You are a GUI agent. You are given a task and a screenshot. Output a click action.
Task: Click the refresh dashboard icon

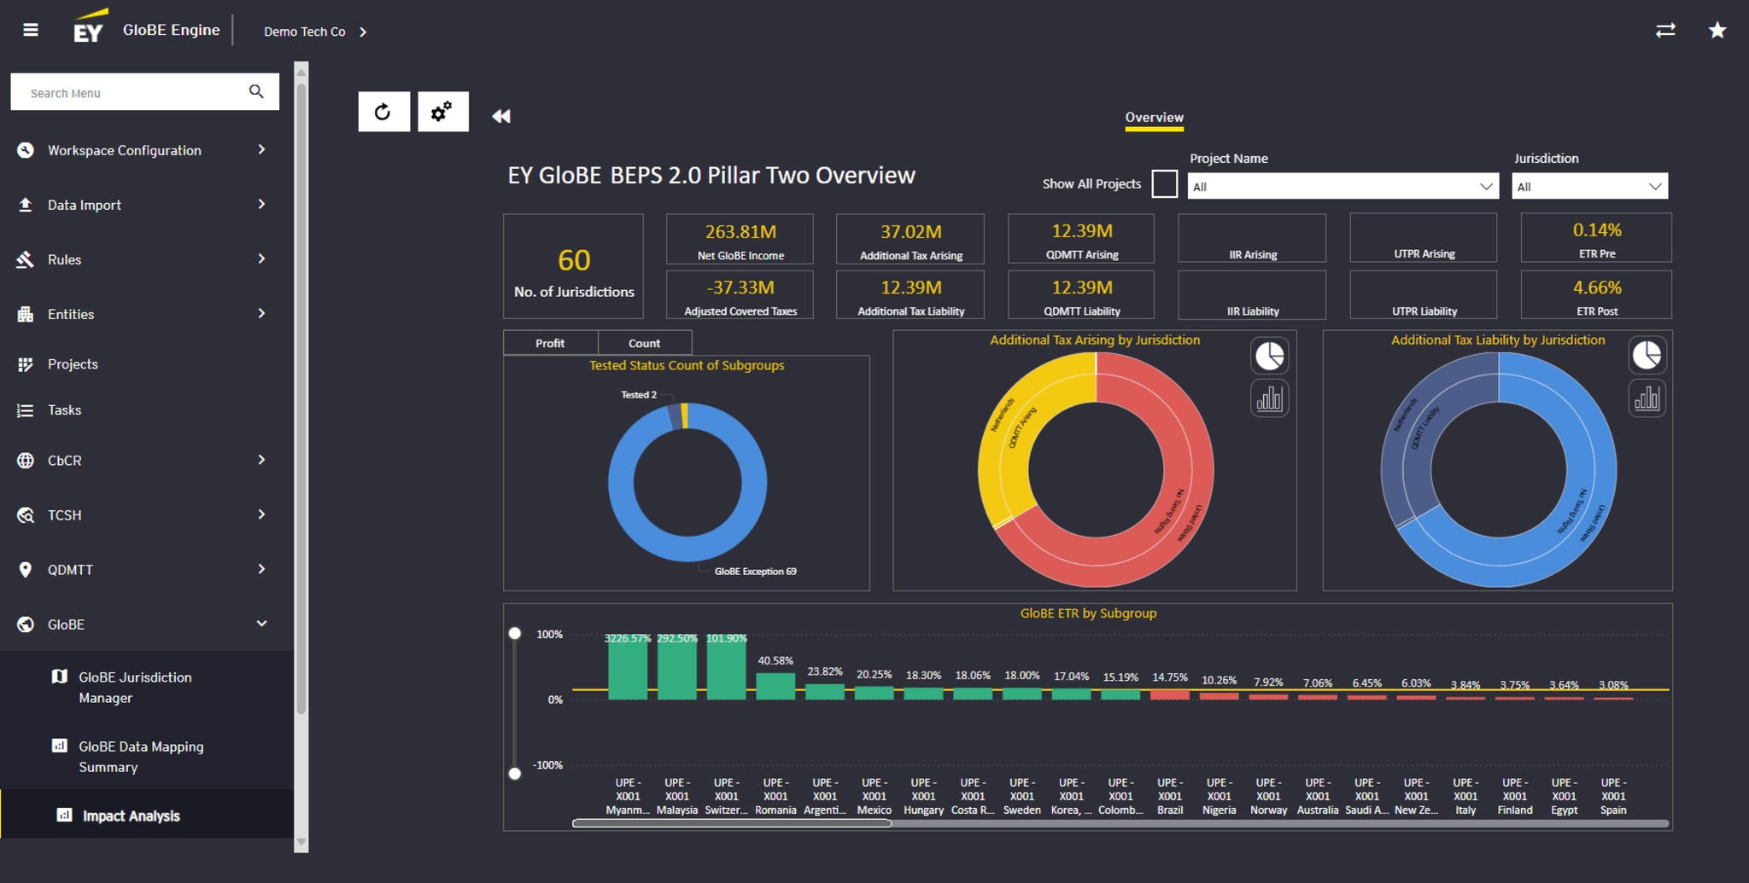(383, 112)
